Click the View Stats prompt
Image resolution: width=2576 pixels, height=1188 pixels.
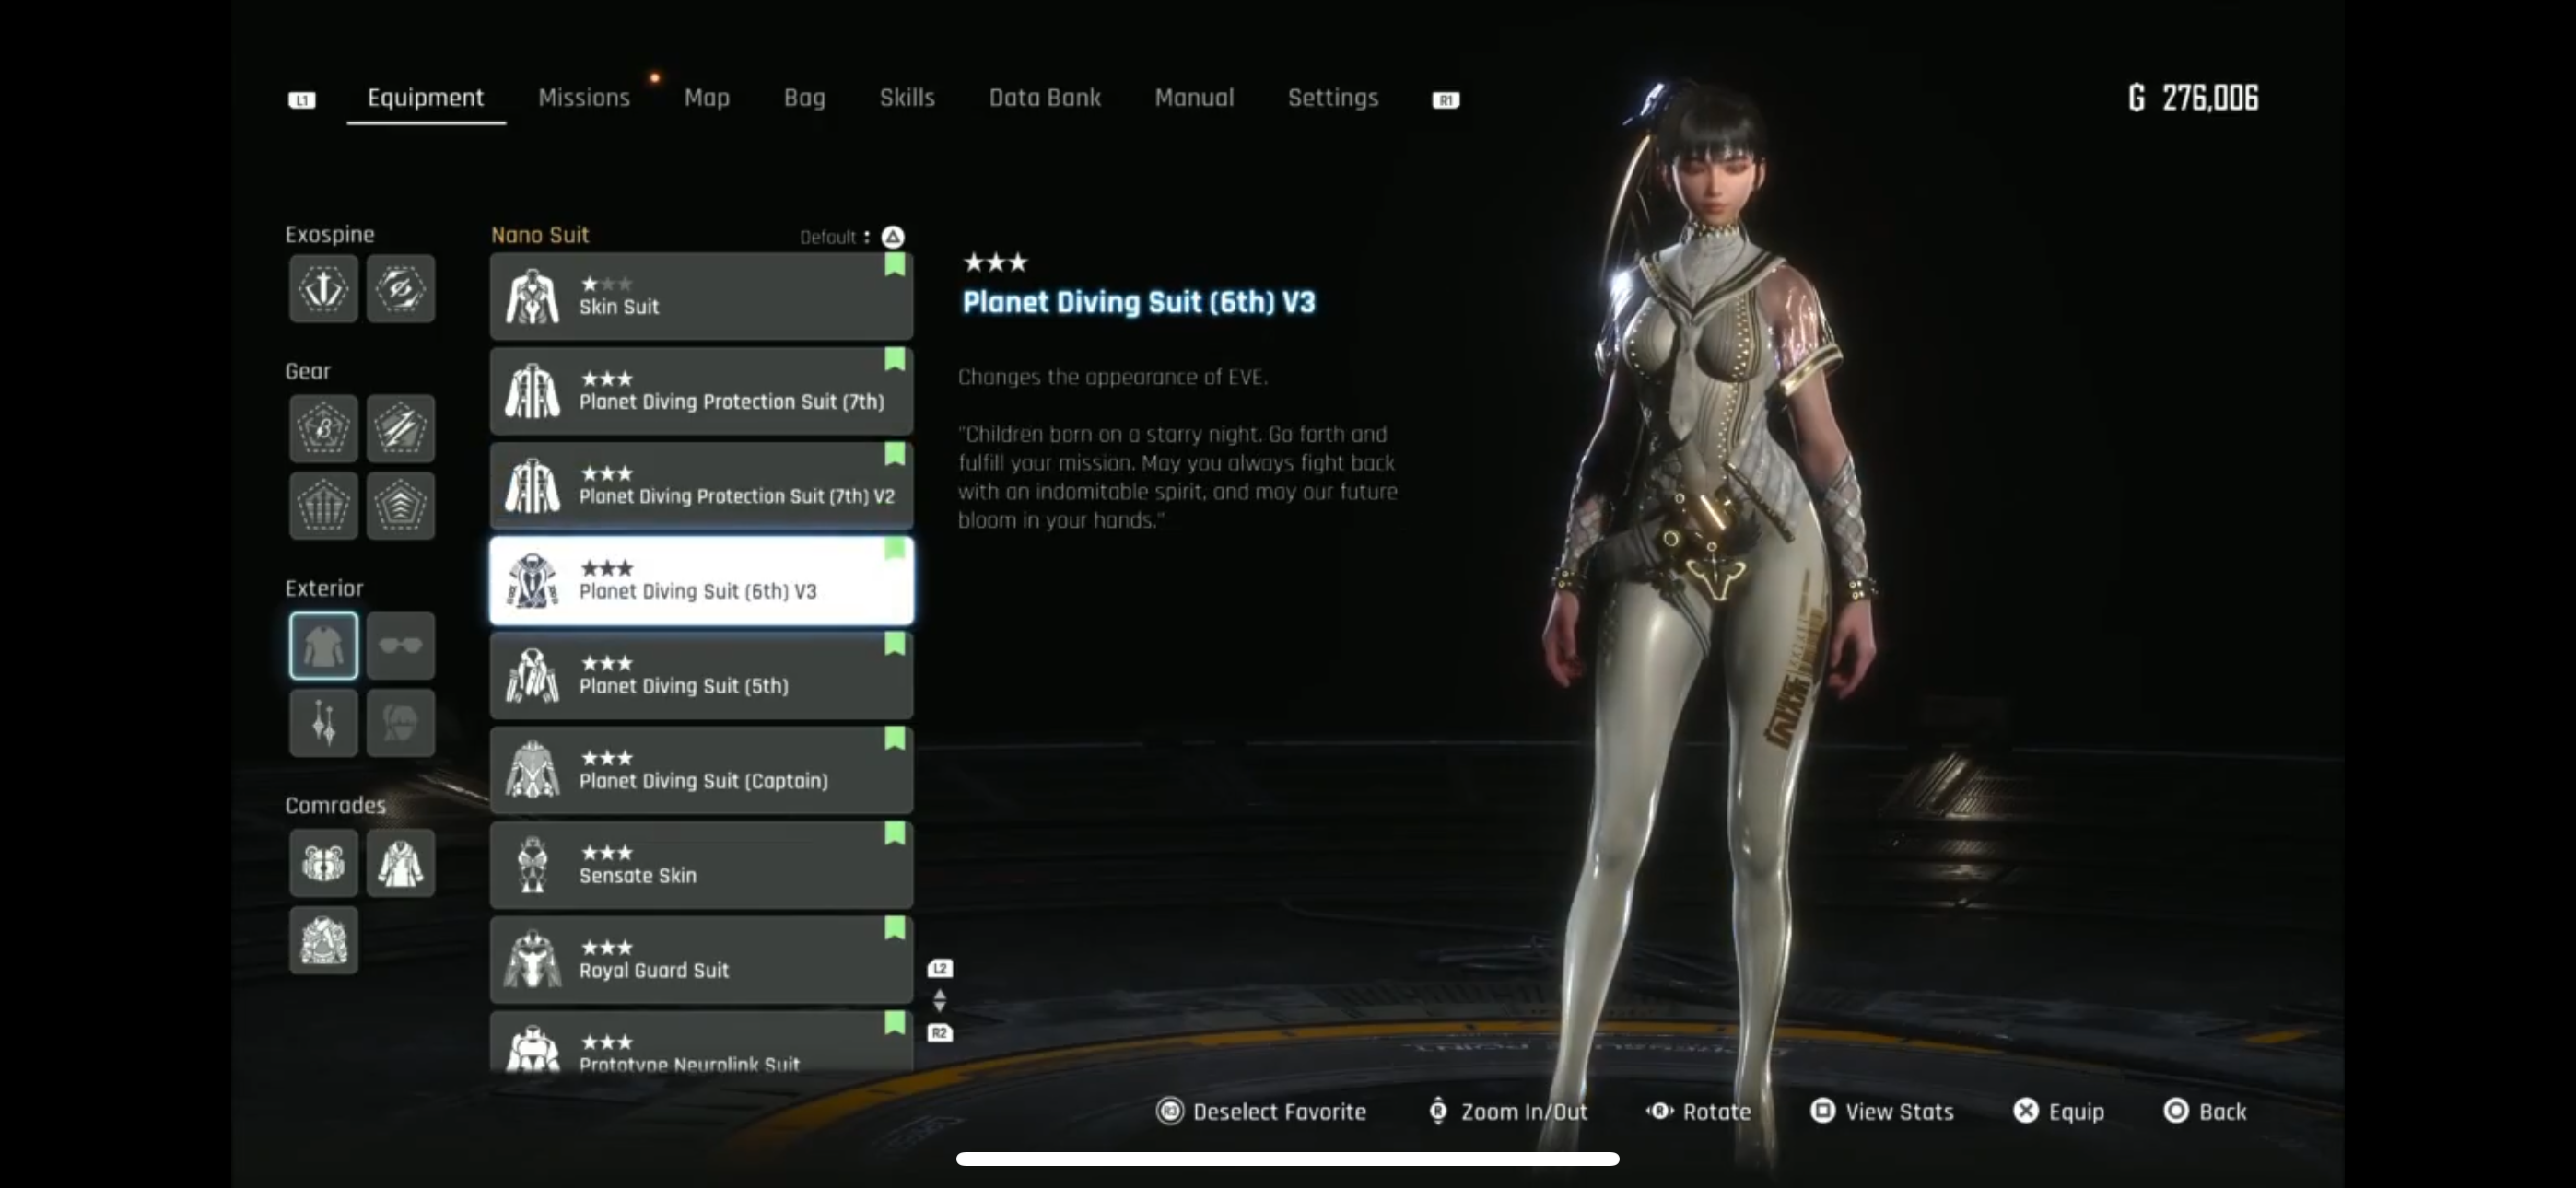[1882, 1112]
